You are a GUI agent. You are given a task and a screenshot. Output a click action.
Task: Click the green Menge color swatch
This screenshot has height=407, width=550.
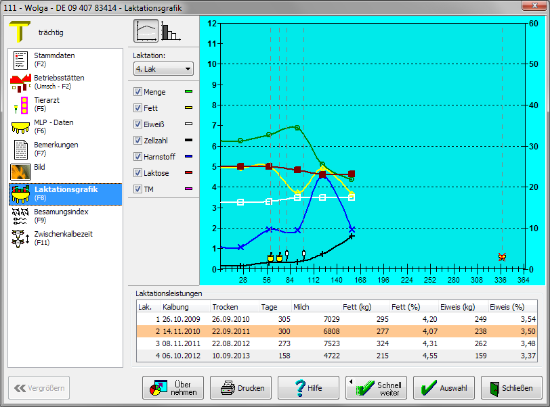(188, 91)
